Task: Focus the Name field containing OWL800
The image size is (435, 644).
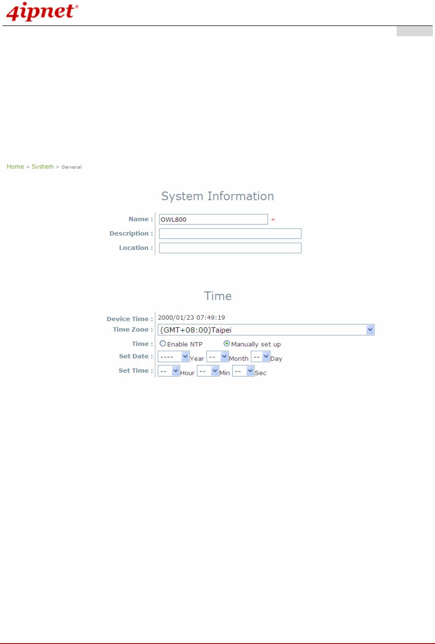Action: click(213, 219)
